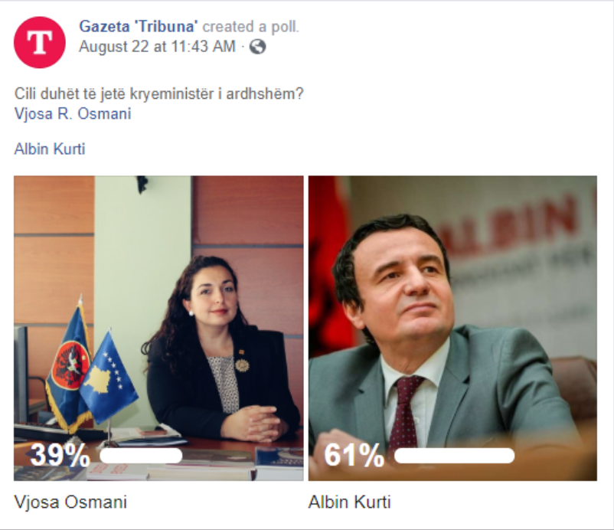
Task: Open the Gazeta Tribuna red T avatar
Action: [x=40, y=42]
